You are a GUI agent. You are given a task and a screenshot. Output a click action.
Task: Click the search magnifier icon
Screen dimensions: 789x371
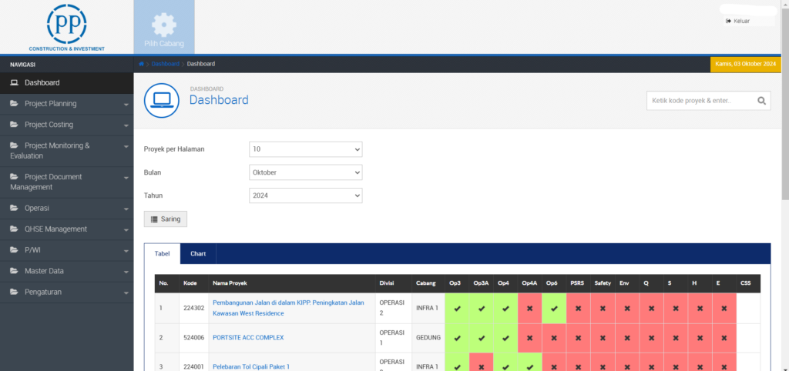coord(761,101)
